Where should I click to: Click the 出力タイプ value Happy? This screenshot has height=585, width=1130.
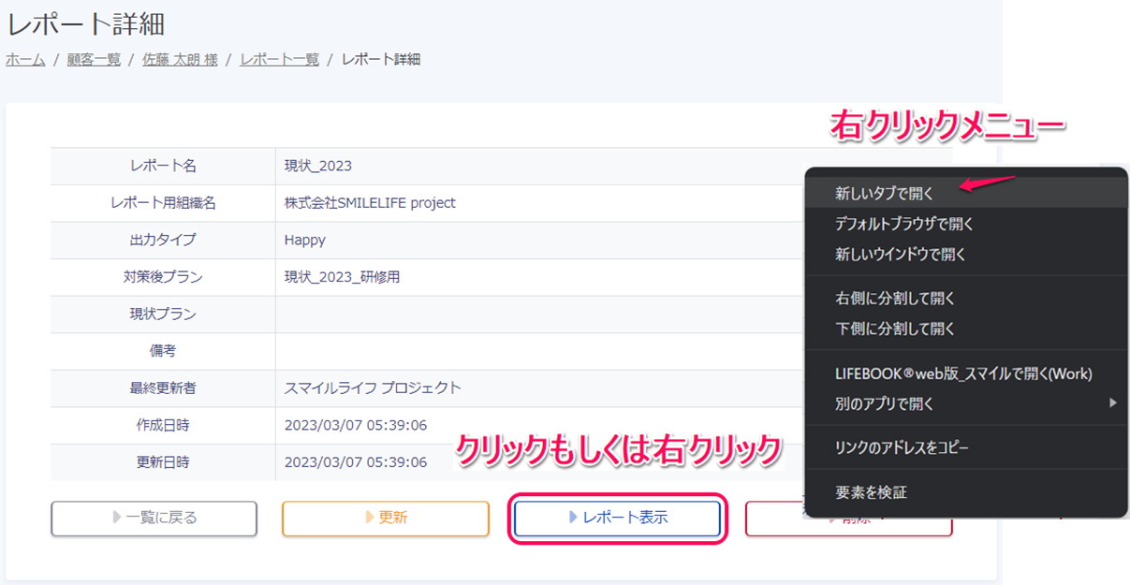point(305,240)
